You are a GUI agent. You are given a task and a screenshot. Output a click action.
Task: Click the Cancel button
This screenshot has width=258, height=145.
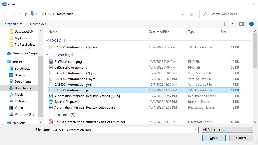[x=241, y=138]
